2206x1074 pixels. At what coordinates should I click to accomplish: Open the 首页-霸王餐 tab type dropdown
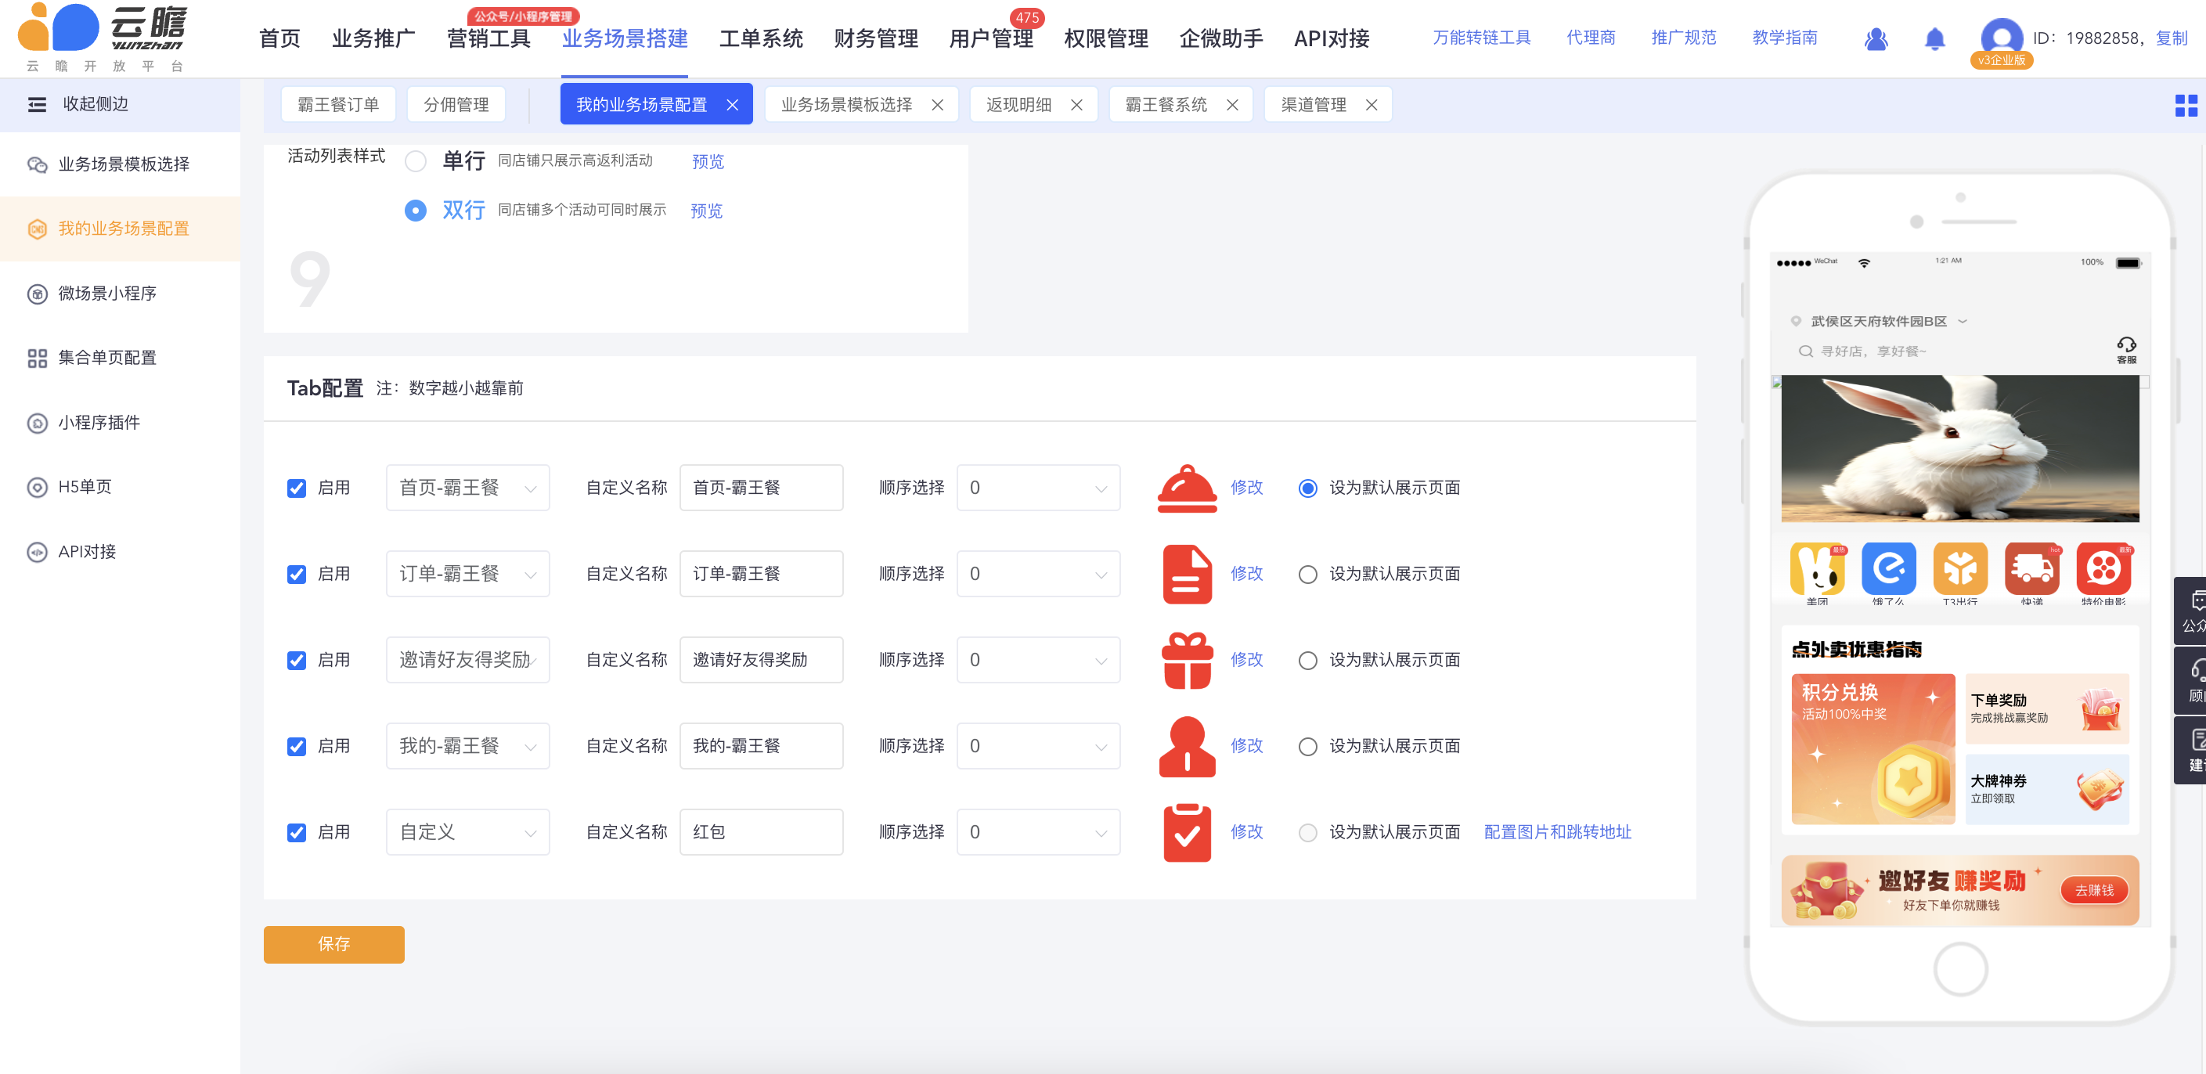pyautogui.click(x=467, y=488)
